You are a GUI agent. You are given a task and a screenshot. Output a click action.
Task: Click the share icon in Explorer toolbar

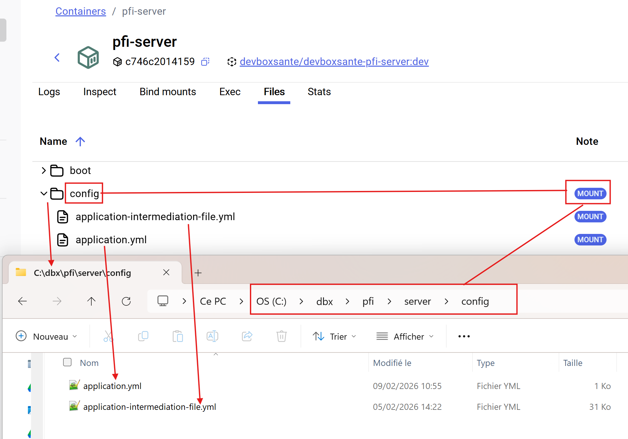[x=247, y=336]
